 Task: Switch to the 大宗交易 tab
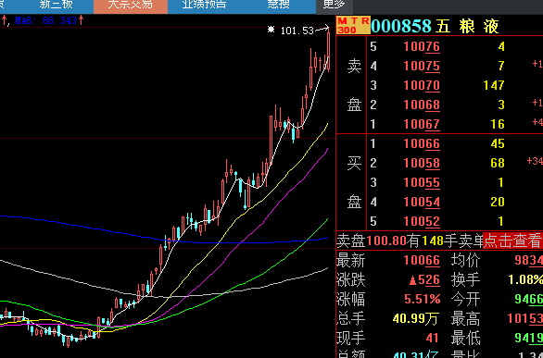tap(131, 5)
